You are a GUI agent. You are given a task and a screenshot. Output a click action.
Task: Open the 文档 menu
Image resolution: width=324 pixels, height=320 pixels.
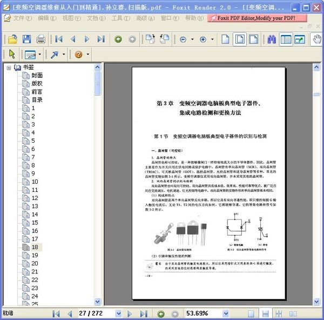point(96,18)
